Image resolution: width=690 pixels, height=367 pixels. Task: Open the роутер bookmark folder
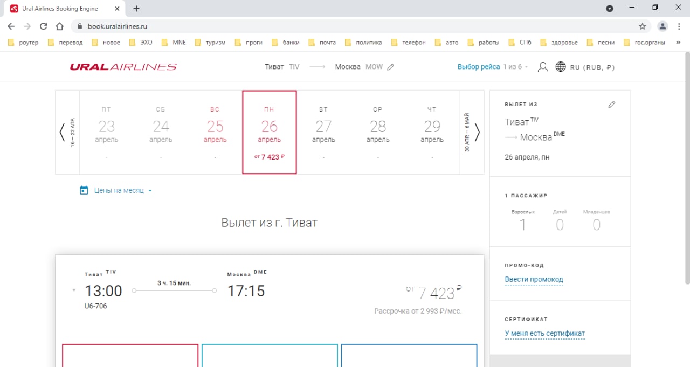tap(23, 43)
